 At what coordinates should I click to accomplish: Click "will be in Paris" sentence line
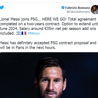tap(28, 48)
